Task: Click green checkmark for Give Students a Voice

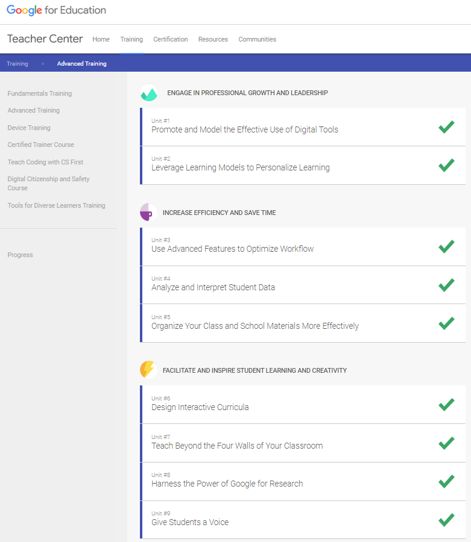Action: coord(446,520)
